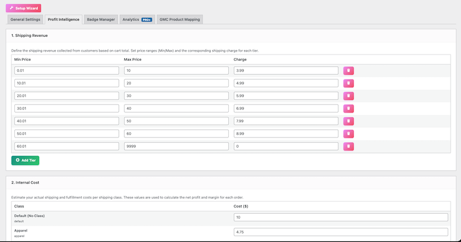This screenshot has width=461, height=242.
Task: Focus the Charge field showing 6.99
Action: point(286,108)
